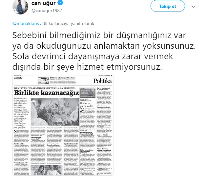Open can uğur's profile avatar photo
Viewport: 205px width, 178px height.
point(20,7)
